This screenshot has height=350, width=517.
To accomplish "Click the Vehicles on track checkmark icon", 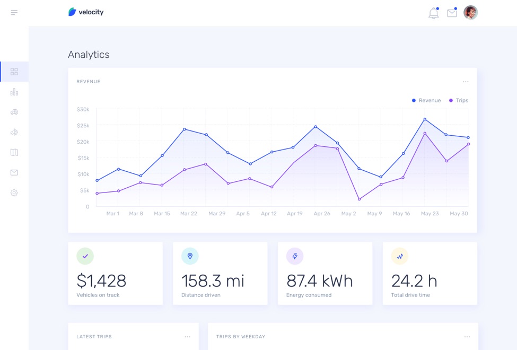I will point(85,256).
